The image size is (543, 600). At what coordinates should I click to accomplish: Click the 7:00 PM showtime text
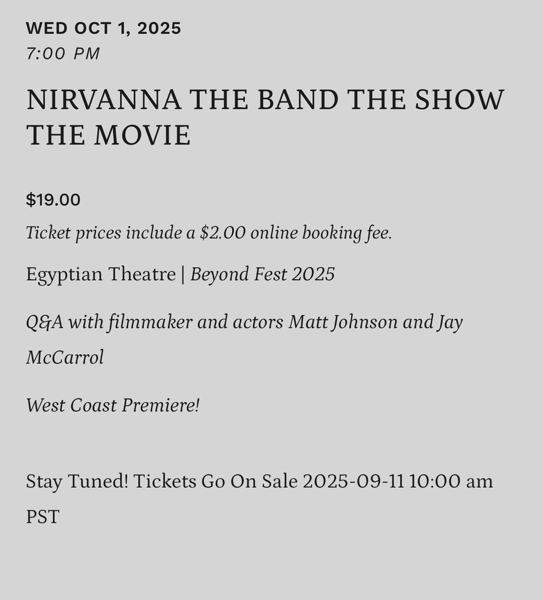point(62,54)
